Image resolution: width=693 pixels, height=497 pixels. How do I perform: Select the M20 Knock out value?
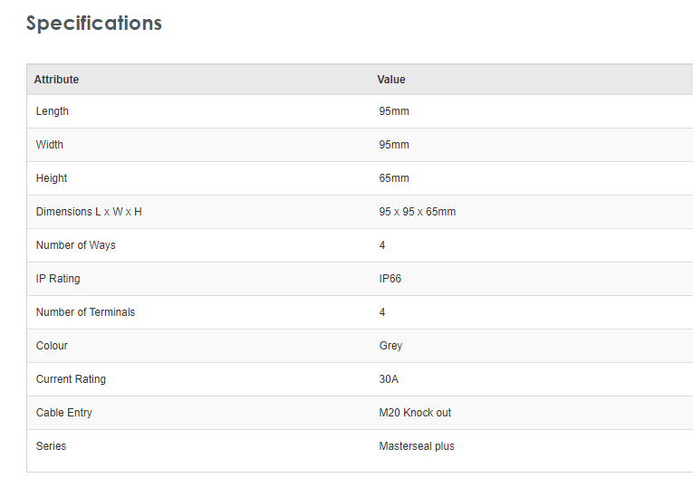coord(415,413)
